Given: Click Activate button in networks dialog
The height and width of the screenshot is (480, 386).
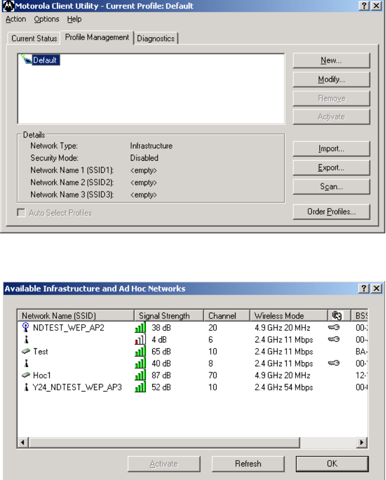Looking at the screenshot, I should 164,464.
